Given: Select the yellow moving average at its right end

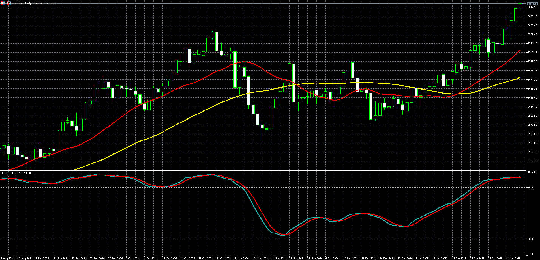Looking at the screenshot, I should click(520, 77).
